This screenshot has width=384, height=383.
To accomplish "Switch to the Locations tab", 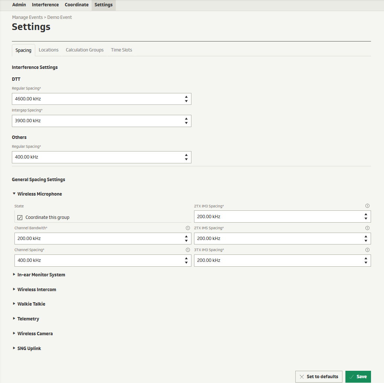I will [x=49, y=50].
